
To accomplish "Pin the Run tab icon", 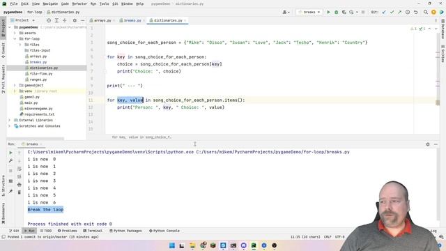I will [x=11, y=191].
